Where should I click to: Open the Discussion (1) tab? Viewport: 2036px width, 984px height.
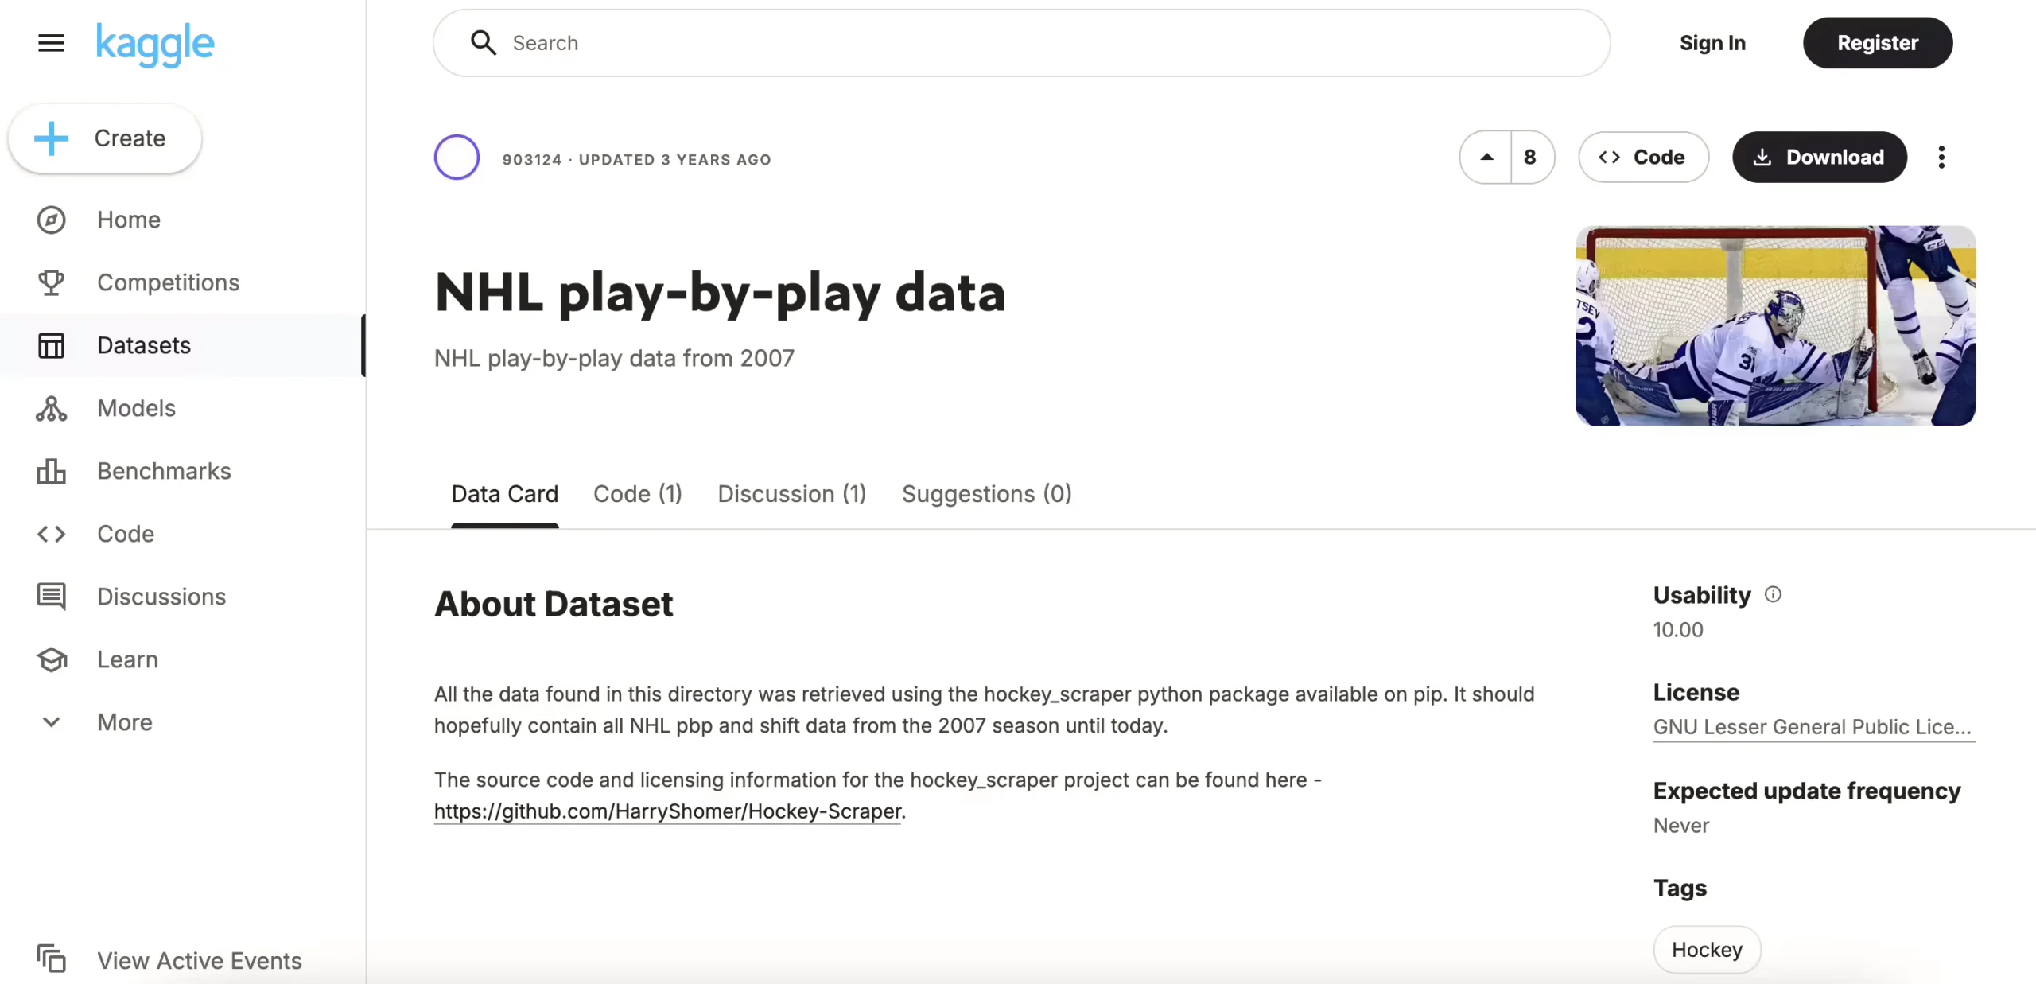click(792, 494)
